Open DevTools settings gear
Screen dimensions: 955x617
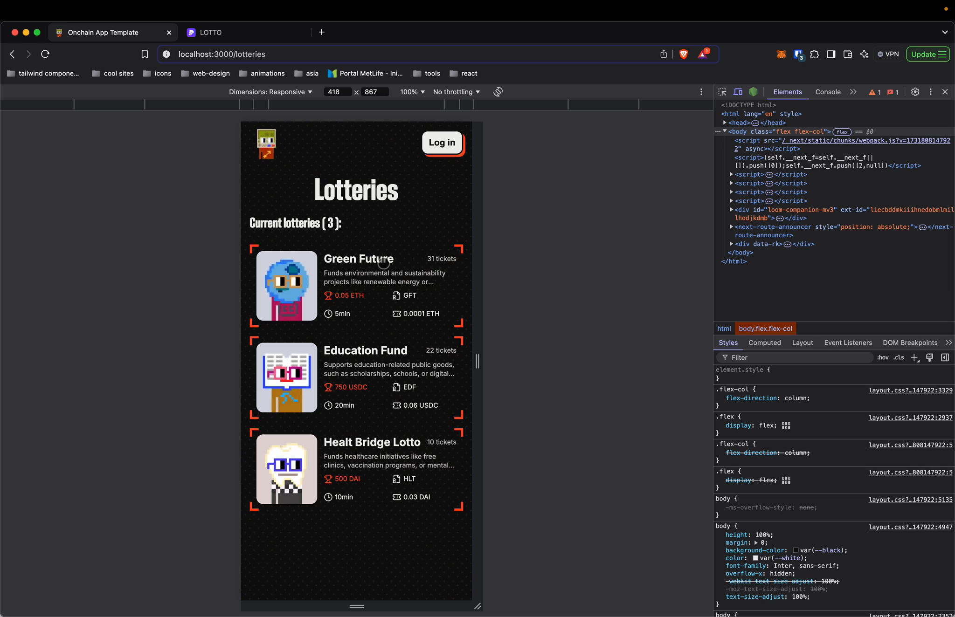point(915,92)
